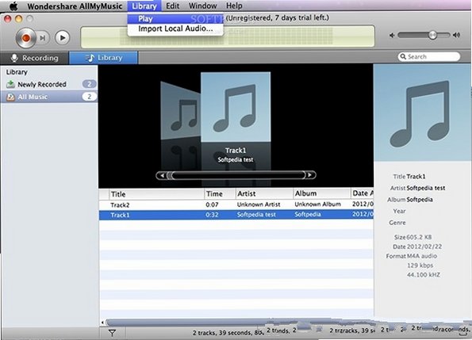This screenshot has height=340, width=472.
Task: Click the cover flow scrubber handle
Action: (170, 175)
